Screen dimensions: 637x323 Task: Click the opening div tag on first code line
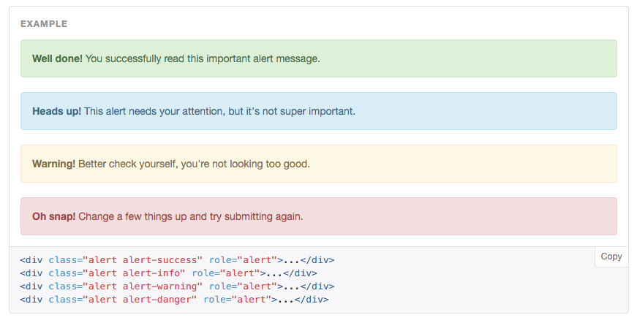31,260
